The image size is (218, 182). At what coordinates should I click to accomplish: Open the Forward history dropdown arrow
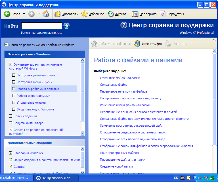(39, 14)
